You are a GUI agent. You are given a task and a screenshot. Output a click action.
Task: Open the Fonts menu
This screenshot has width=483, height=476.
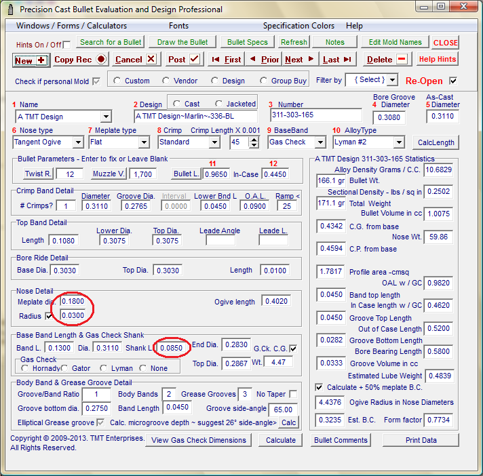[178, 26]
